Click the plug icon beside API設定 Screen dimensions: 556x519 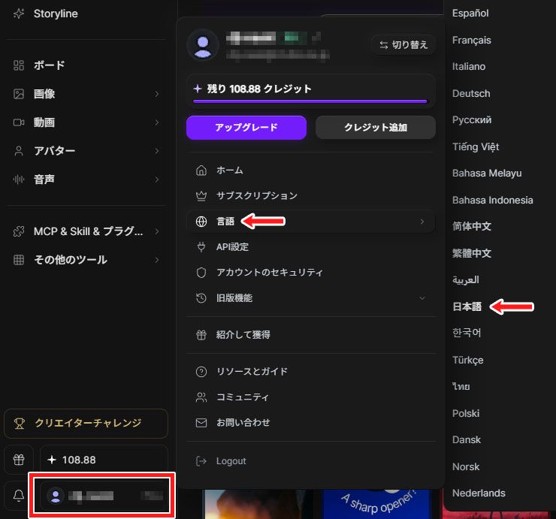click(x=201, y=247)
